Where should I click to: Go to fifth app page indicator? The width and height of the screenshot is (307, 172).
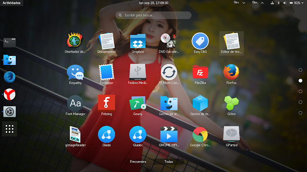300,113
